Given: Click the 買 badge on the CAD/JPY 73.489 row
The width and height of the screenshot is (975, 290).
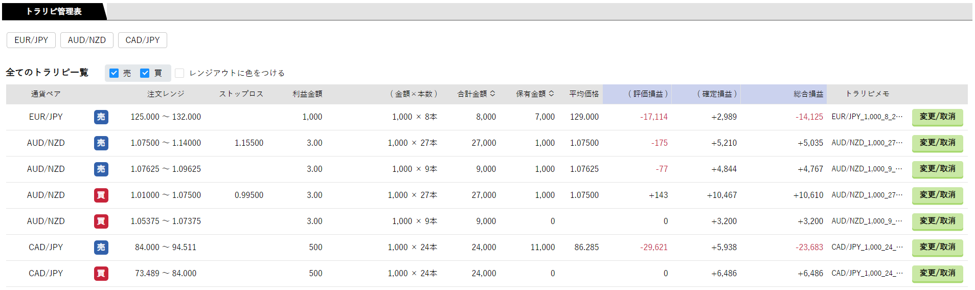Looking at the screenshot, I should point(101,274).
